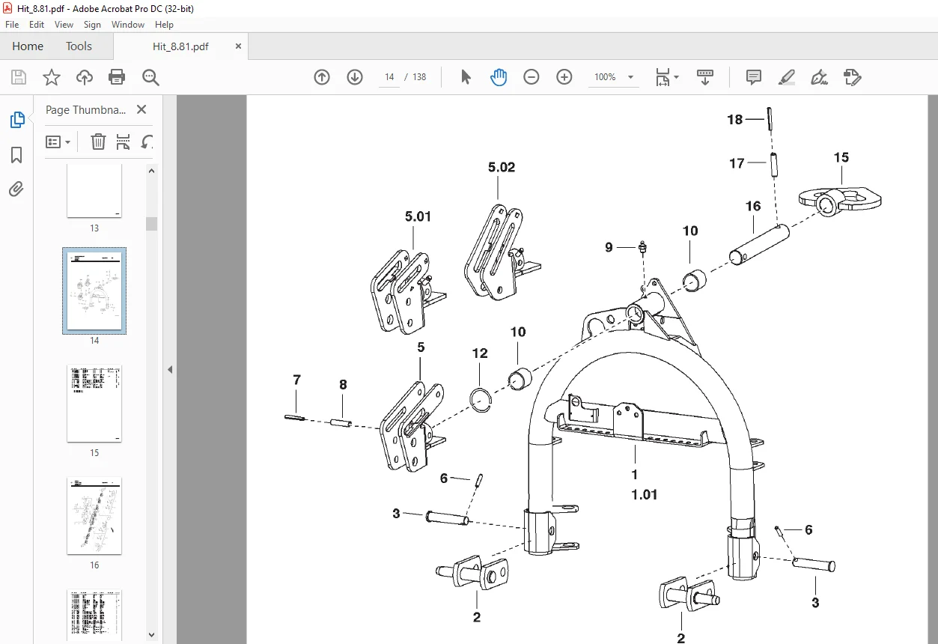The width and height of the screenshot is (938, 644).
Task: Open the Bookmarks panel icon
Action: 16,155
